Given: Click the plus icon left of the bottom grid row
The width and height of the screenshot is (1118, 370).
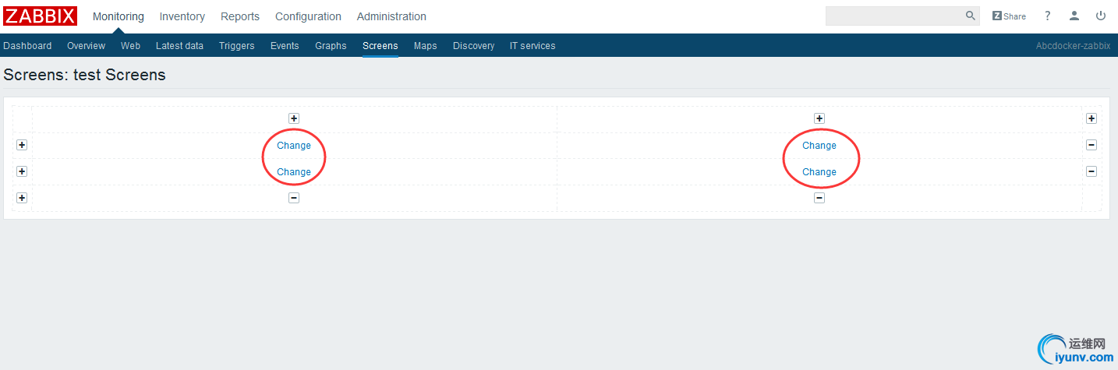Looking at the screenshot, I should [x=22, y=198].
